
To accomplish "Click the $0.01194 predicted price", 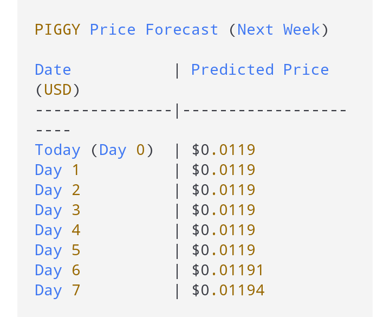I will 228,290.
